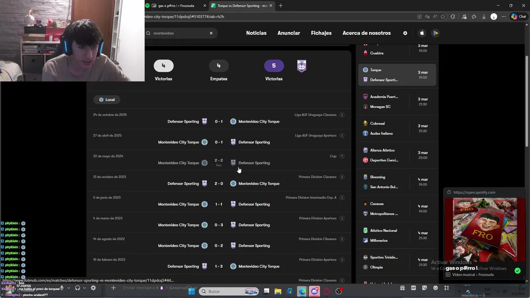This screenshot has height=298, width=530.
Task: Click the translate page icon
Action: tap(427, 17)
